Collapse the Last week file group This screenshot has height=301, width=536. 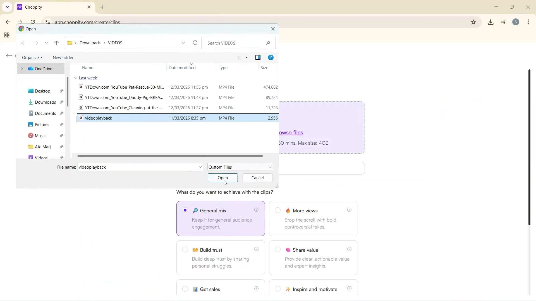point(76,78)
